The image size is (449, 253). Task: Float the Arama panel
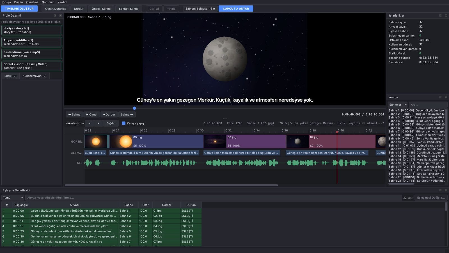pyautogui.click(x=440, y=97)
